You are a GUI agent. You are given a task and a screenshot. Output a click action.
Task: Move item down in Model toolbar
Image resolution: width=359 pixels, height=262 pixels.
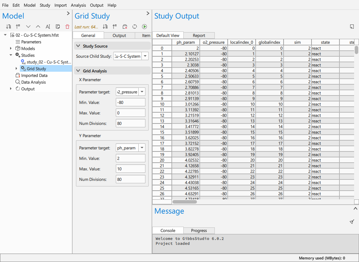pos(28,27)
